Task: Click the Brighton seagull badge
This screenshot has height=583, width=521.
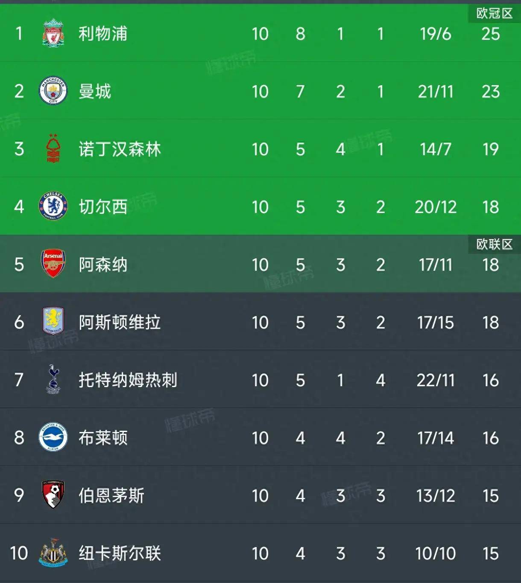Action: pos(53,437)
